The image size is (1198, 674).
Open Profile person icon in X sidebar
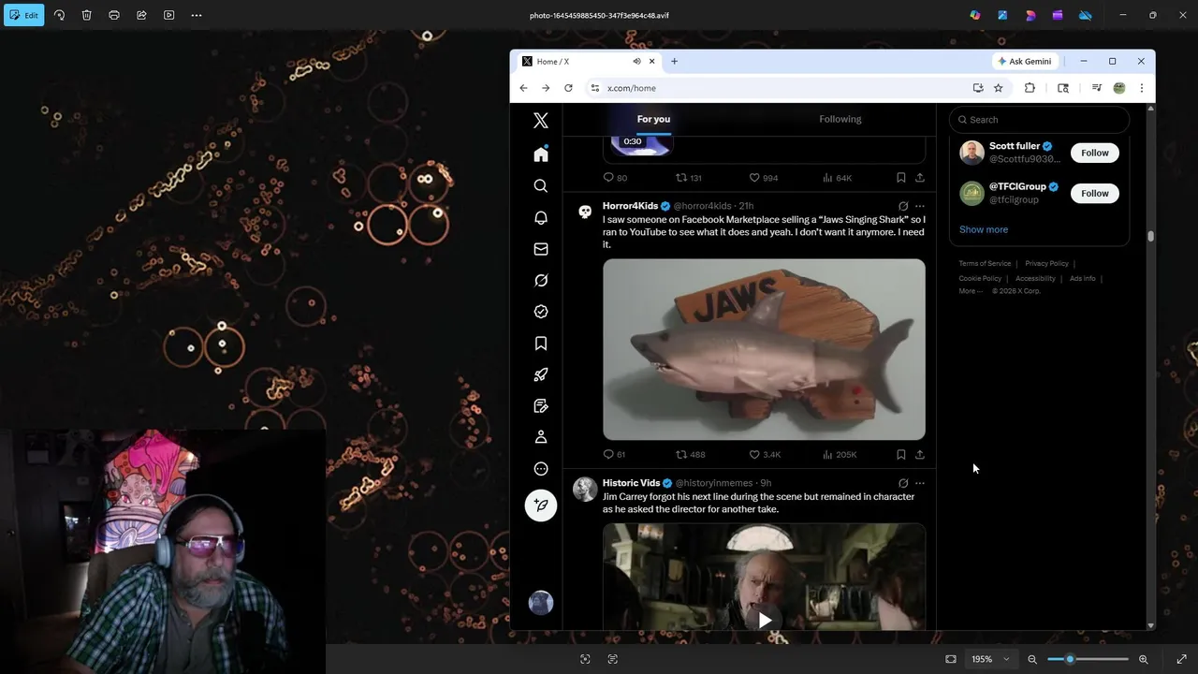pyautogui.click(x=541, y=437)
